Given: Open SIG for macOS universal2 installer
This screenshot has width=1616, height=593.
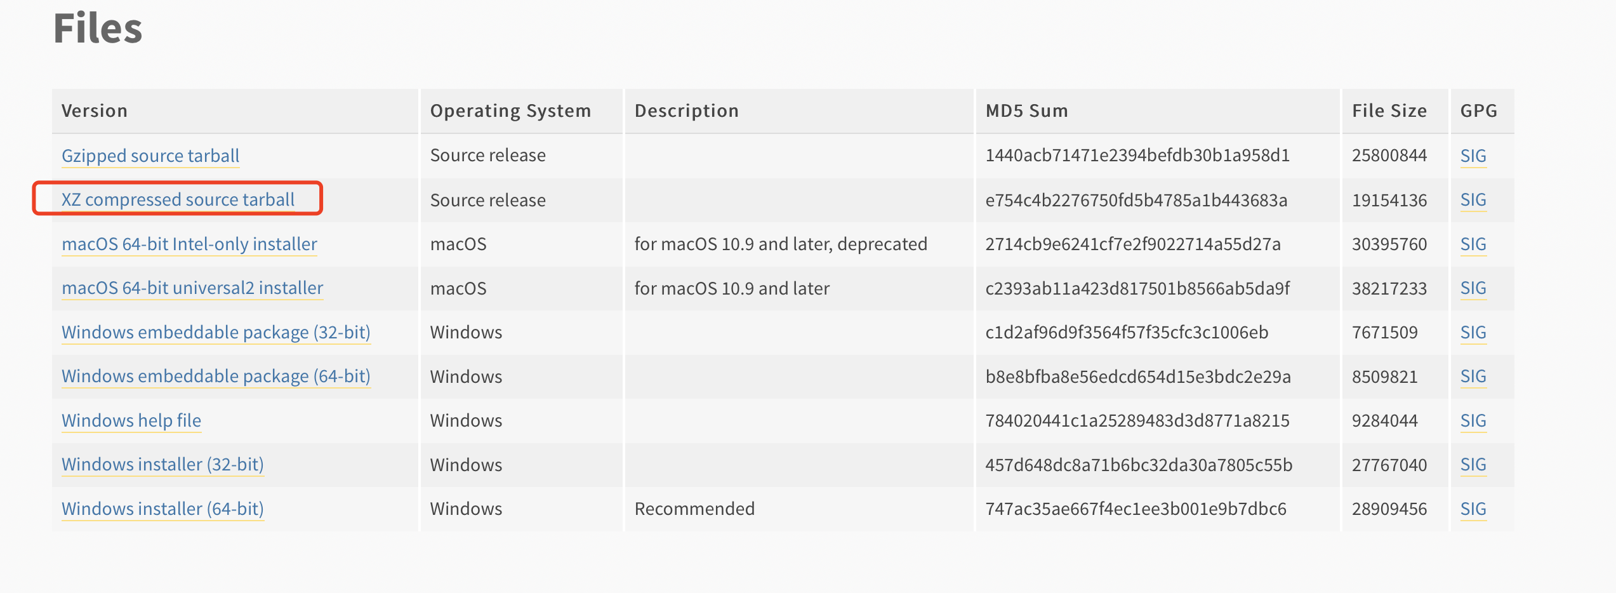Looking at the screenshot, I should (1473, 288).
